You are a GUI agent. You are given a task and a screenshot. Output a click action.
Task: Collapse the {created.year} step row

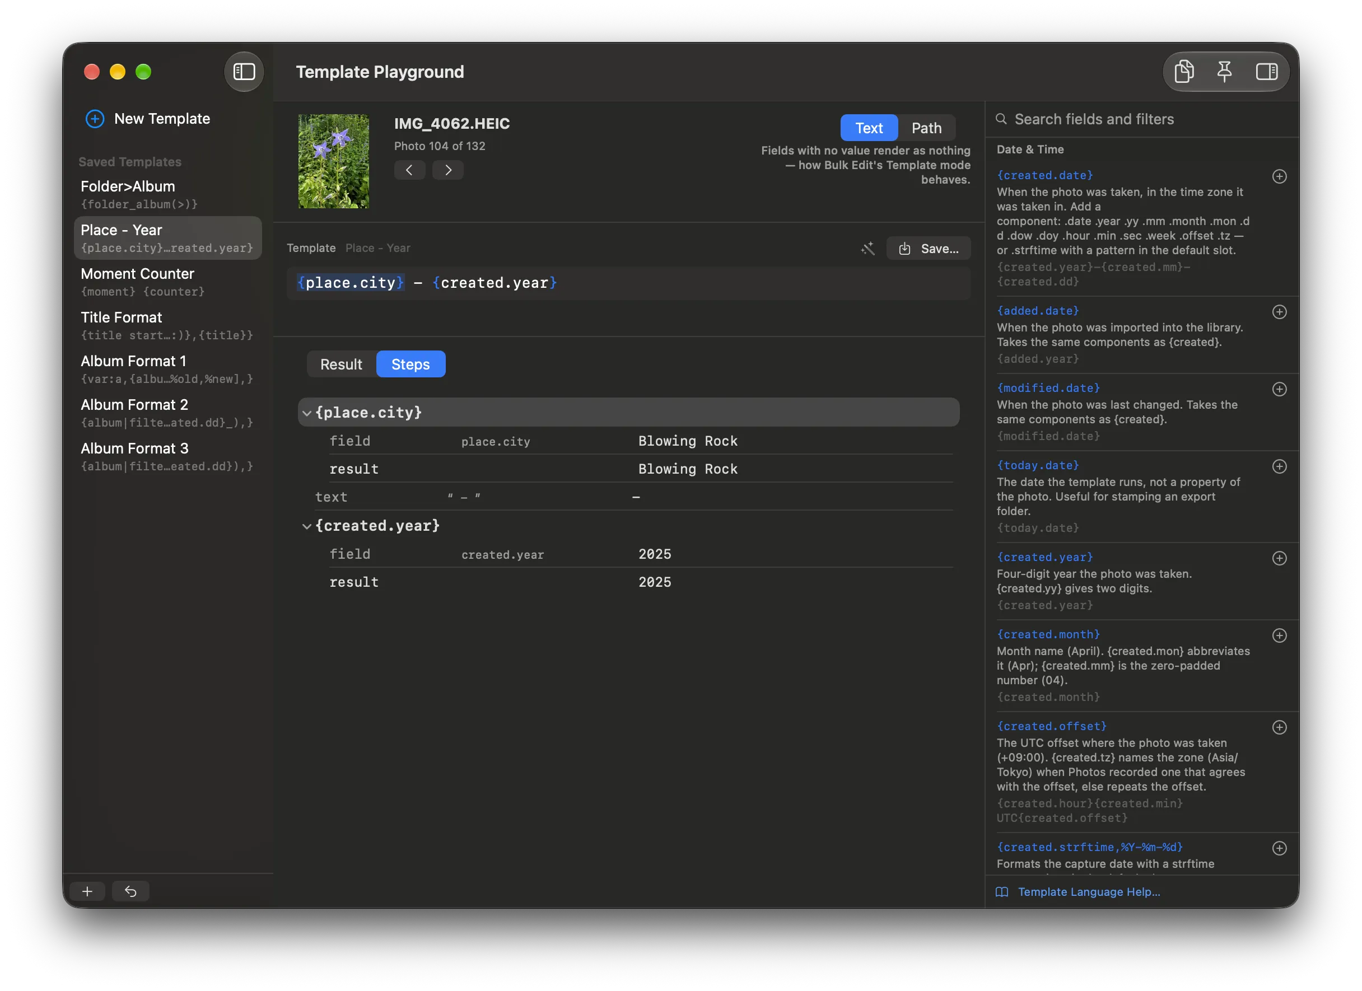306,526
